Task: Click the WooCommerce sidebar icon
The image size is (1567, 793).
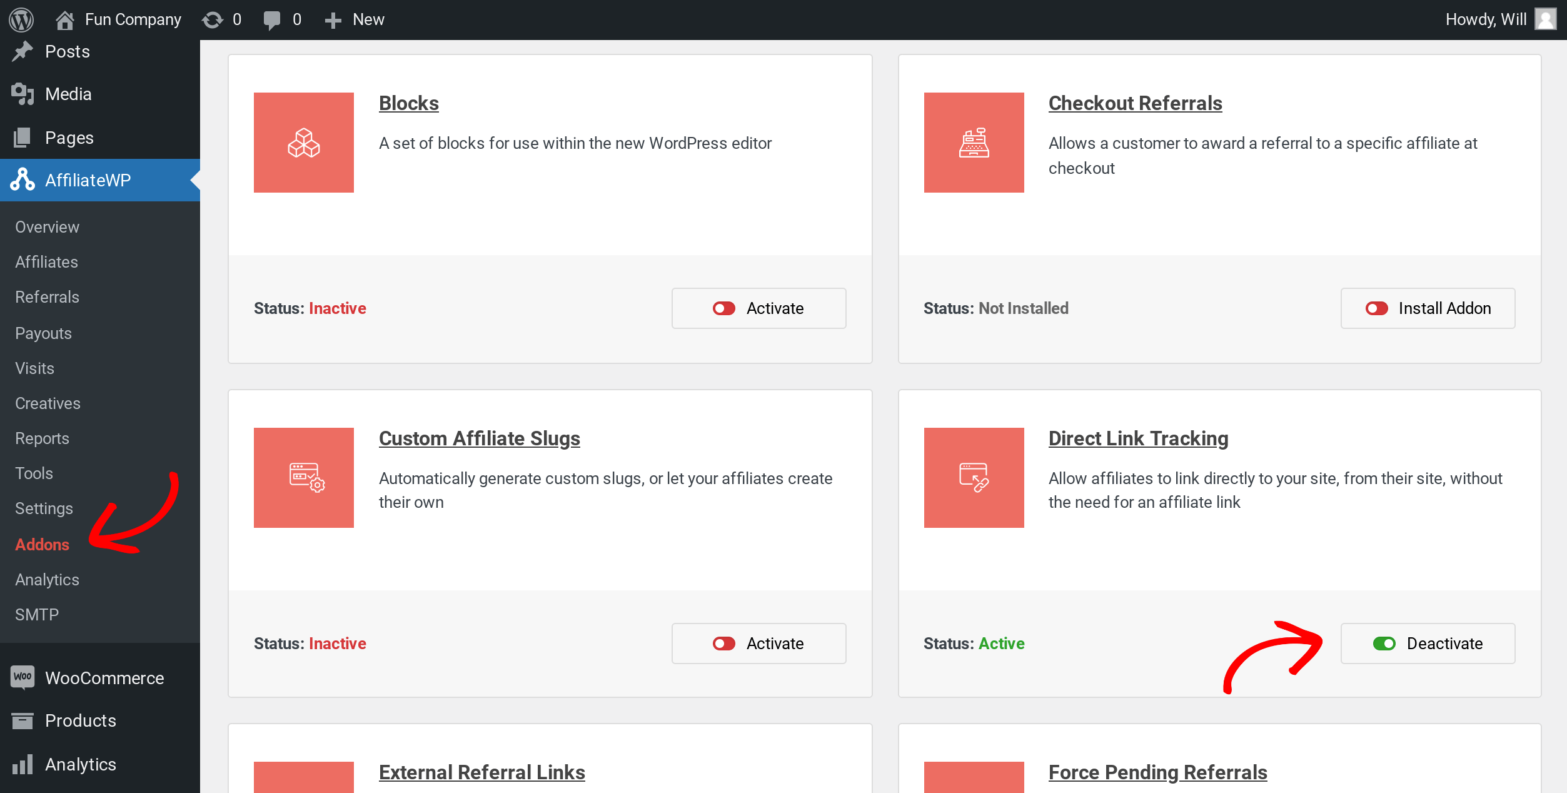Action: [x=22, y=677]
